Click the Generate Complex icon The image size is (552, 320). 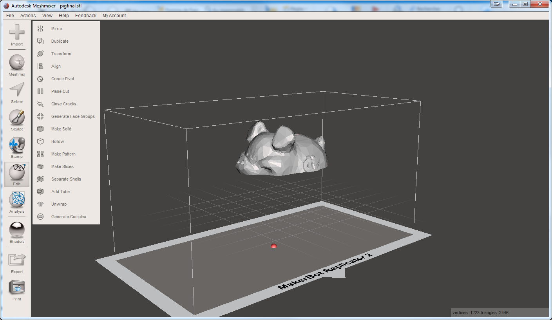[40, 217]
